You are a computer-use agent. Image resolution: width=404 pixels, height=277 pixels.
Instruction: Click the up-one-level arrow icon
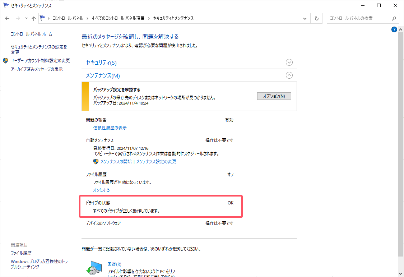(34, 18)
